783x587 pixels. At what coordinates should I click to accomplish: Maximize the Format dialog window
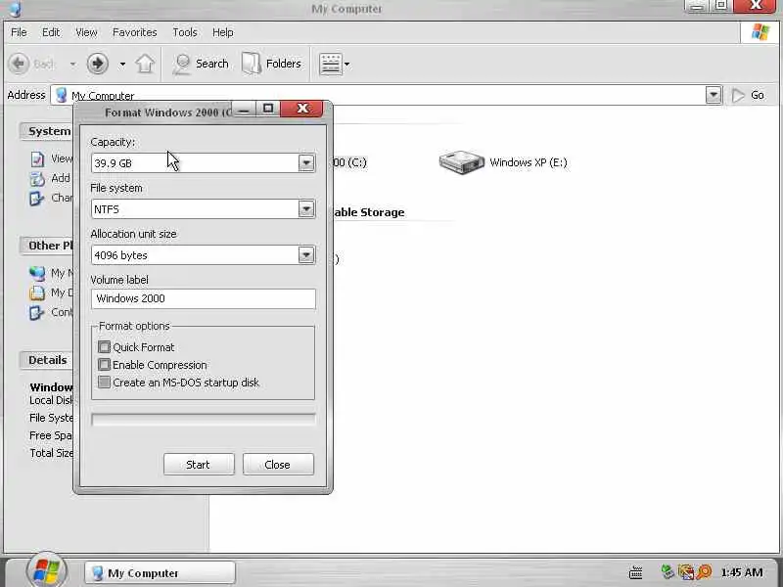click(x=268, y=109)
